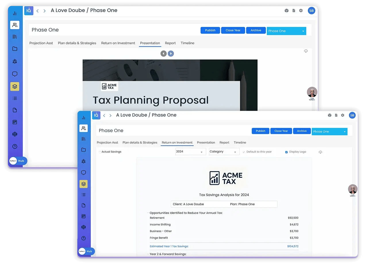Switch to the Timeline tab in the back window
This screenshot has height=266, width=365.
(187, 43)
